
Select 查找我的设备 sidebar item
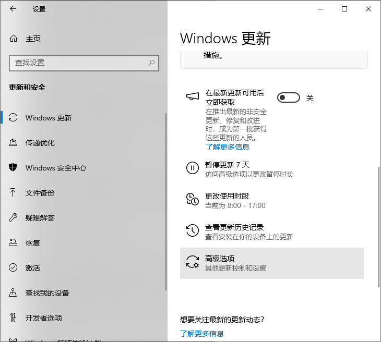pos(47,293)
